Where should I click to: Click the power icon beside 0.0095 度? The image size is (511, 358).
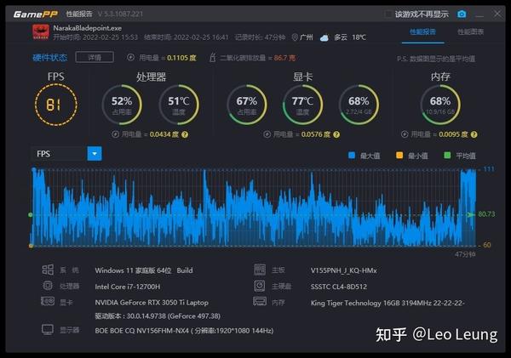coord(405,134)
